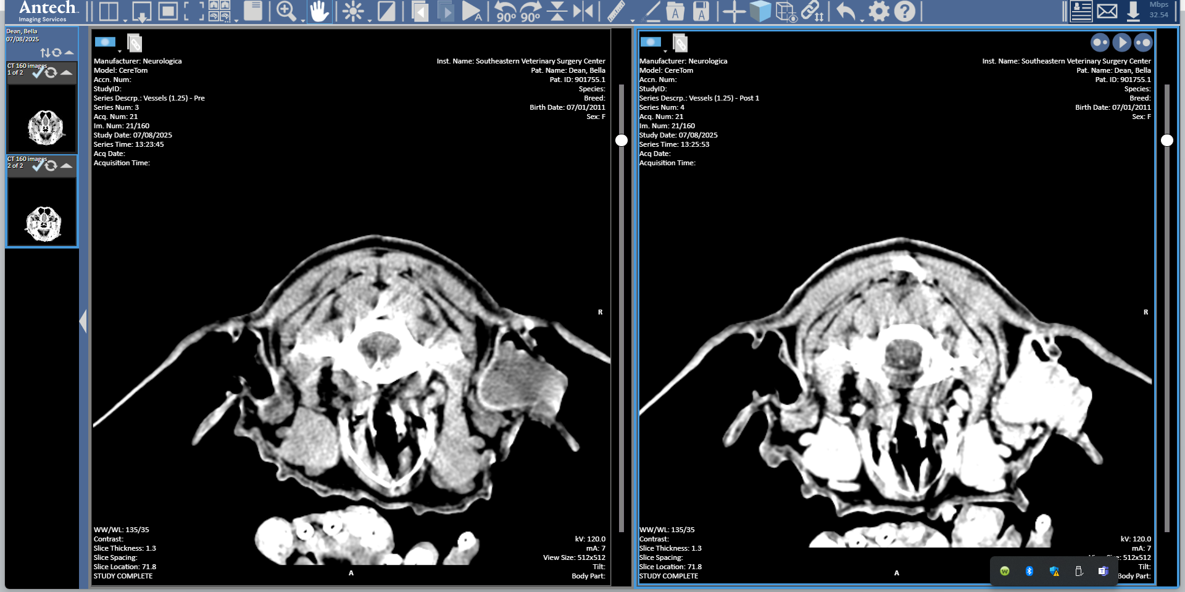Open the settings gear in toolbar
The image size is (1185, 592).
tap(879, 11)
